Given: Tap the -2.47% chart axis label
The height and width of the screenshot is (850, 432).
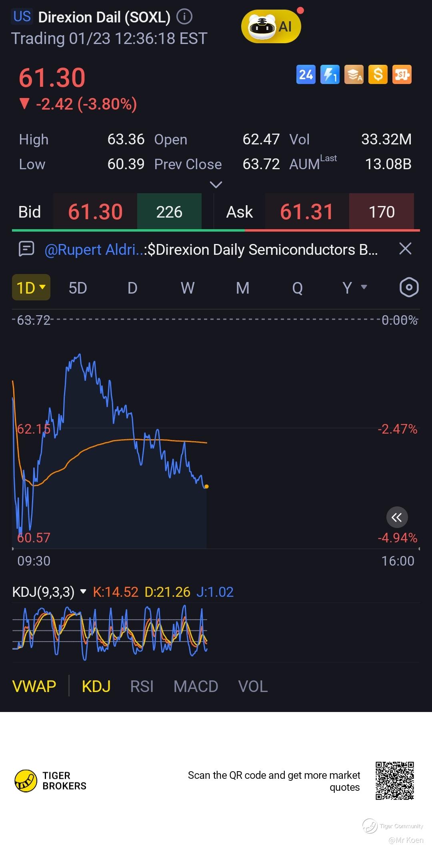Looking at the screenshot, I should pyautogui.click(x=398, y=429).
